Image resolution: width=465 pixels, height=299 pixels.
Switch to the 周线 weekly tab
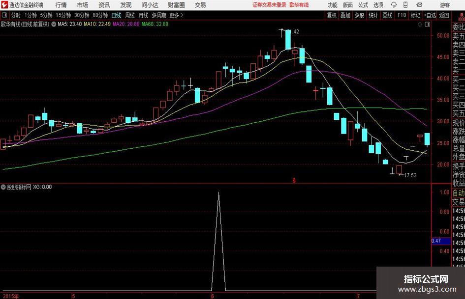click(x=130, y=15)
